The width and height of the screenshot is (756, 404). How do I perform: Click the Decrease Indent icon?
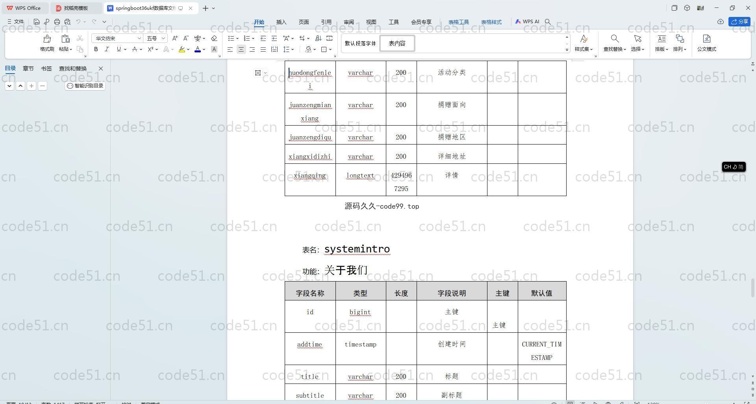click(x=263, y=38)
